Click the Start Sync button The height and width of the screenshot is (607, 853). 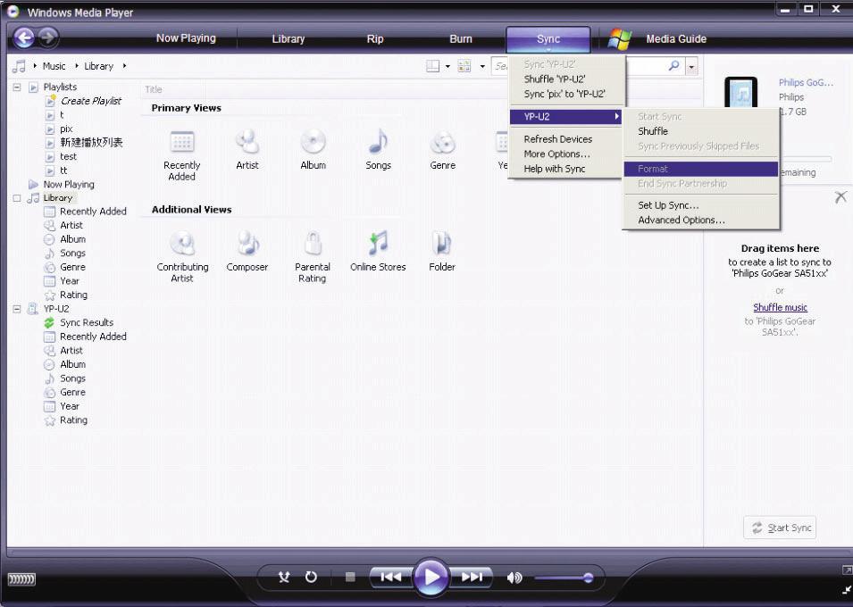tap(780, 528)
